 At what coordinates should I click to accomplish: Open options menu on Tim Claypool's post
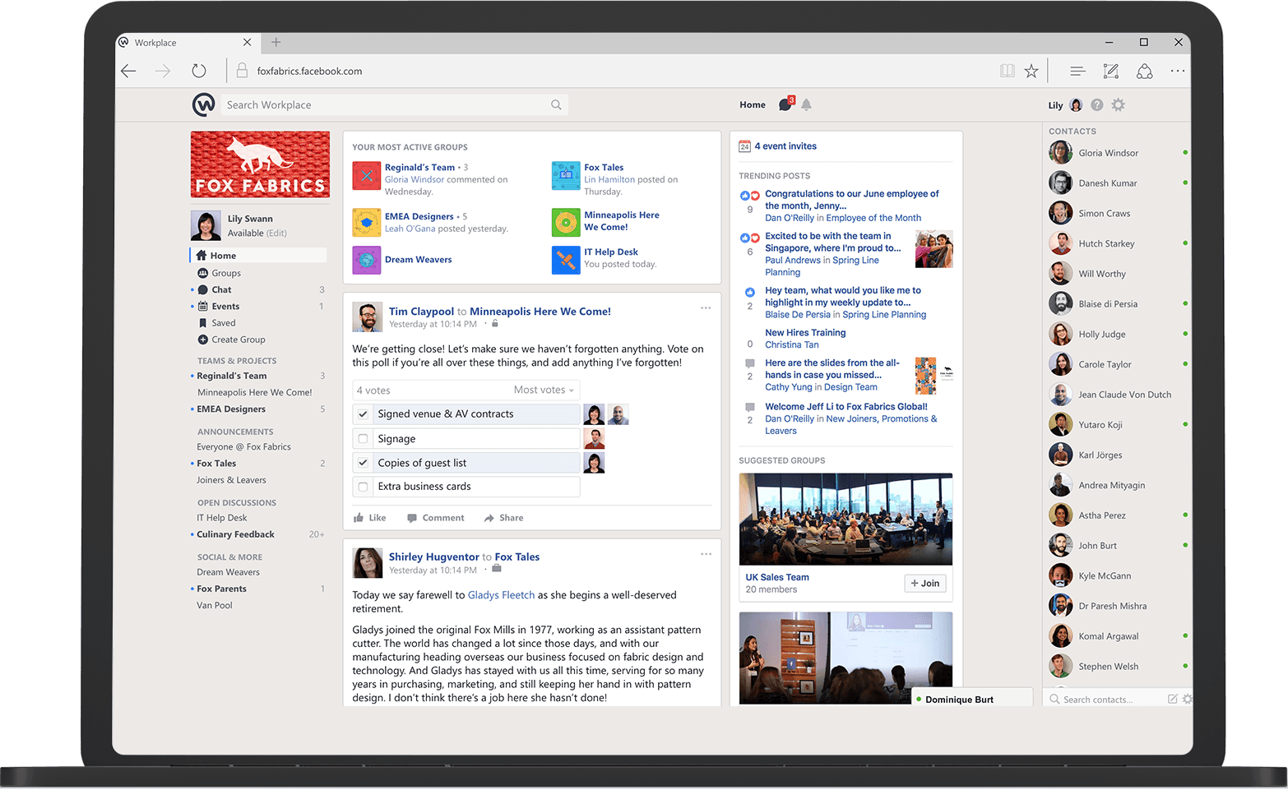[706, 307]
